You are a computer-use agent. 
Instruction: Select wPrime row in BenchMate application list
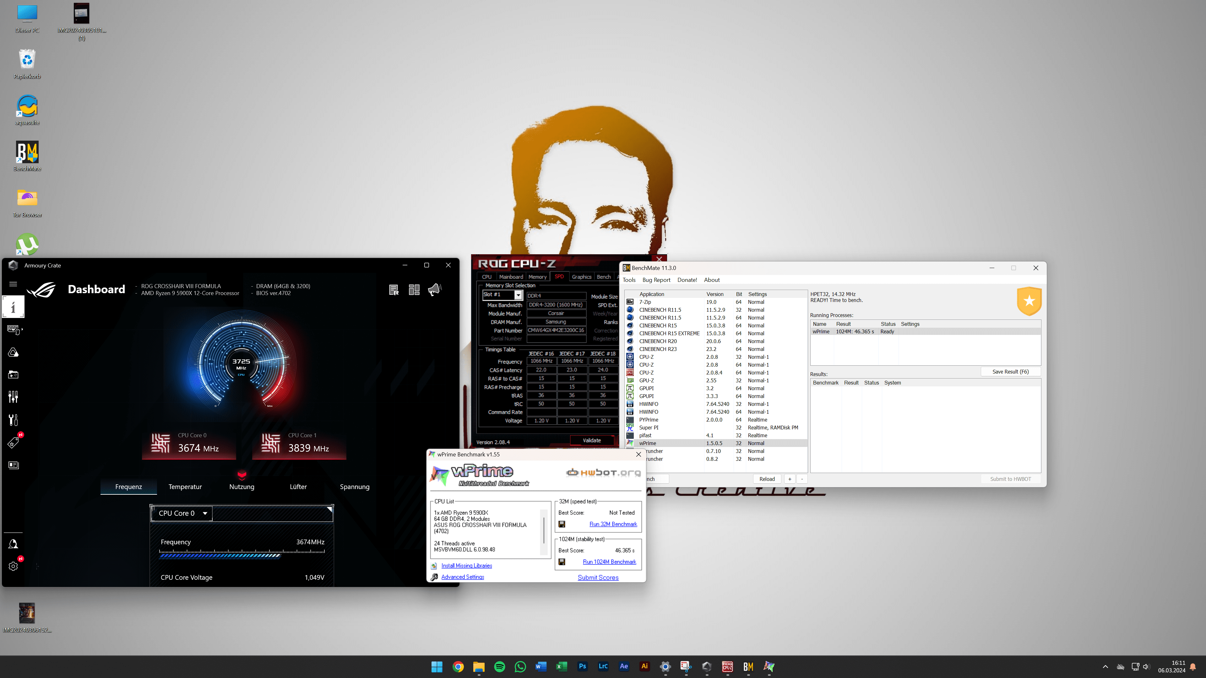tap(716, 443)
